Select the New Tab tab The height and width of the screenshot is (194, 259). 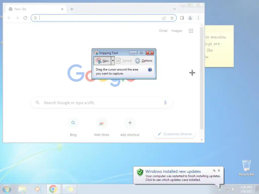[x=36, y=9]
